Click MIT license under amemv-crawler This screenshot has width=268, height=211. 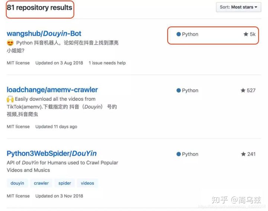click(18, 127)
